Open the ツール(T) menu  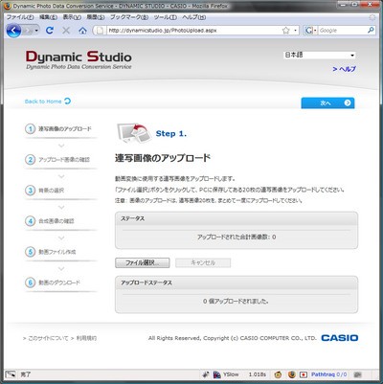[x=165, y=17]
